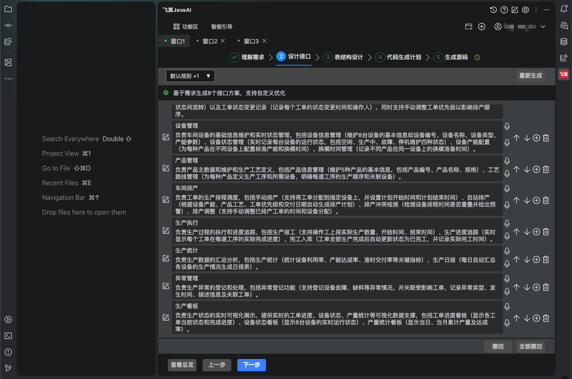Move 生产统计 row up with arrow
Image resolution: width=572 pixels, height=379 pixels.
click(x=517, y=259)
